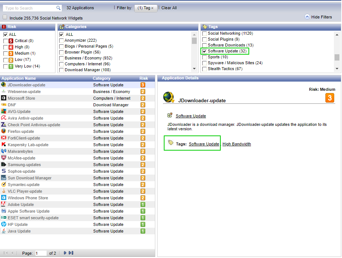The width and height of the screenshot is (342, 258).
Task: Check the Social Networking tag filter
Action: coord(204,34)
